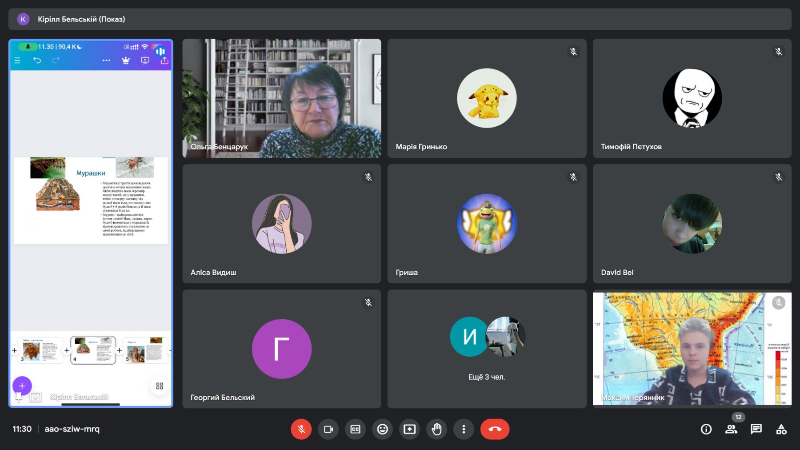Open the in-call chat panel
This screenshot has width=800, height=450.
point(756,429)
